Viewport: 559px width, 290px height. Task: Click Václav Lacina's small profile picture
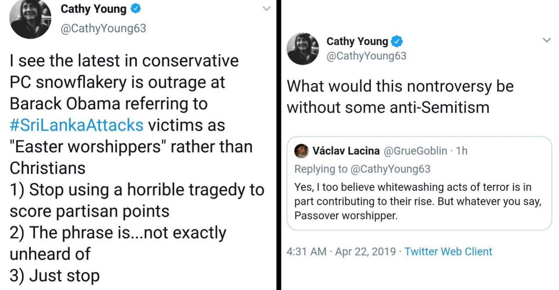301,150
